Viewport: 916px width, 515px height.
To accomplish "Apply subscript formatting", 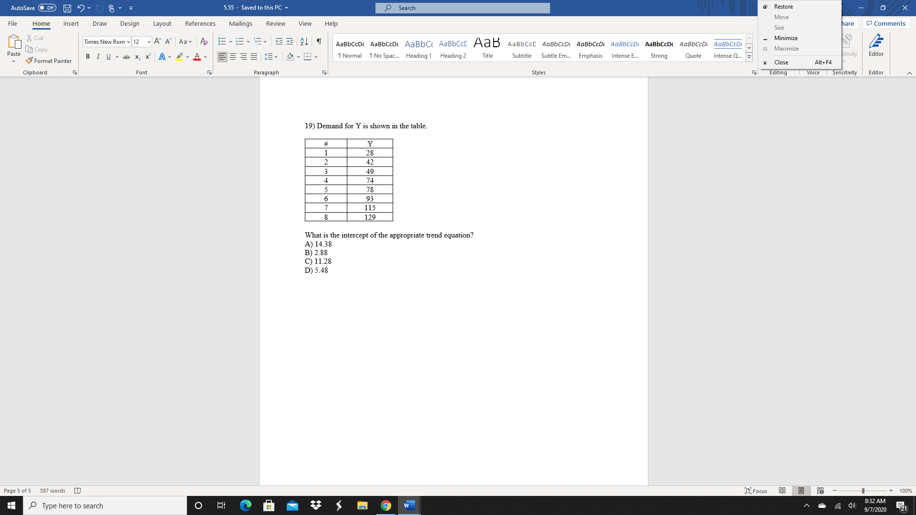I will coord(137,57).
